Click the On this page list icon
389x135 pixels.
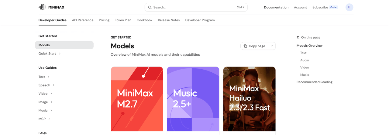click(x=298, y=38)
